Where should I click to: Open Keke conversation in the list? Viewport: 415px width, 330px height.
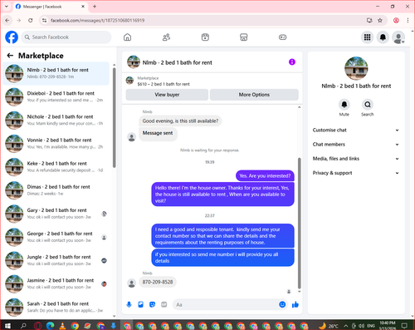point(56,167)
